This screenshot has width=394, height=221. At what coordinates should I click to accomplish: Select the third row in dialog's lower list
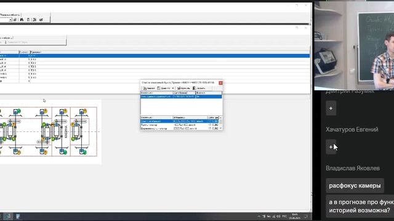pos(180,128)
